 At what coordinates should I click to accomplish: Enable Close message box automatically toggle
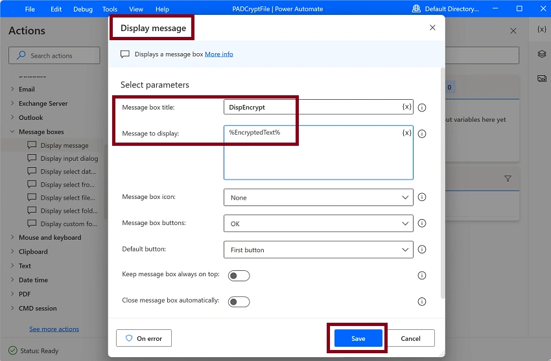pos(239,301)
